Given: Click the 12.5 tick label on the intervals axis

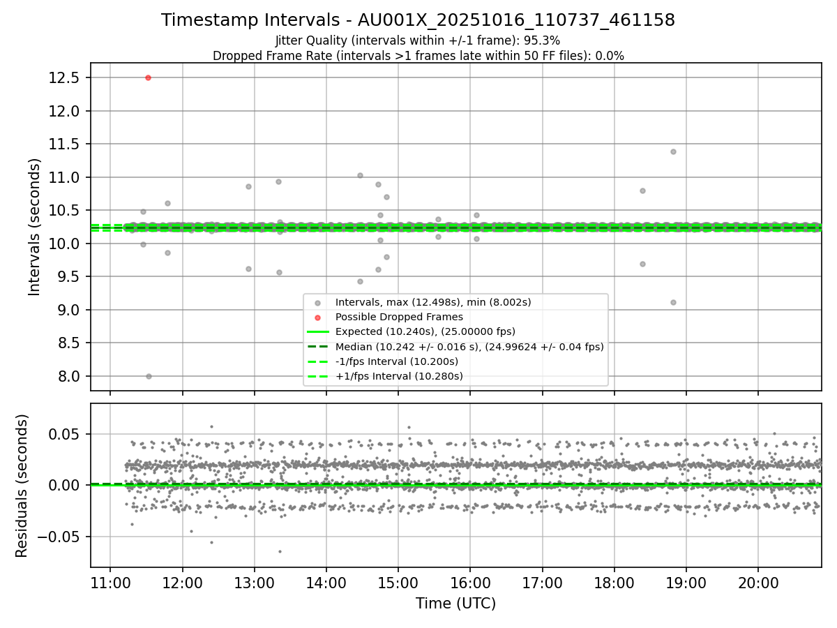Looking at the screenshot, I should [64, 77].
